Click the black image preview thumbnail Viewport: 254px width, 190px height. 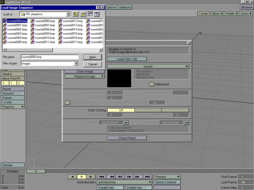[119, 78]
